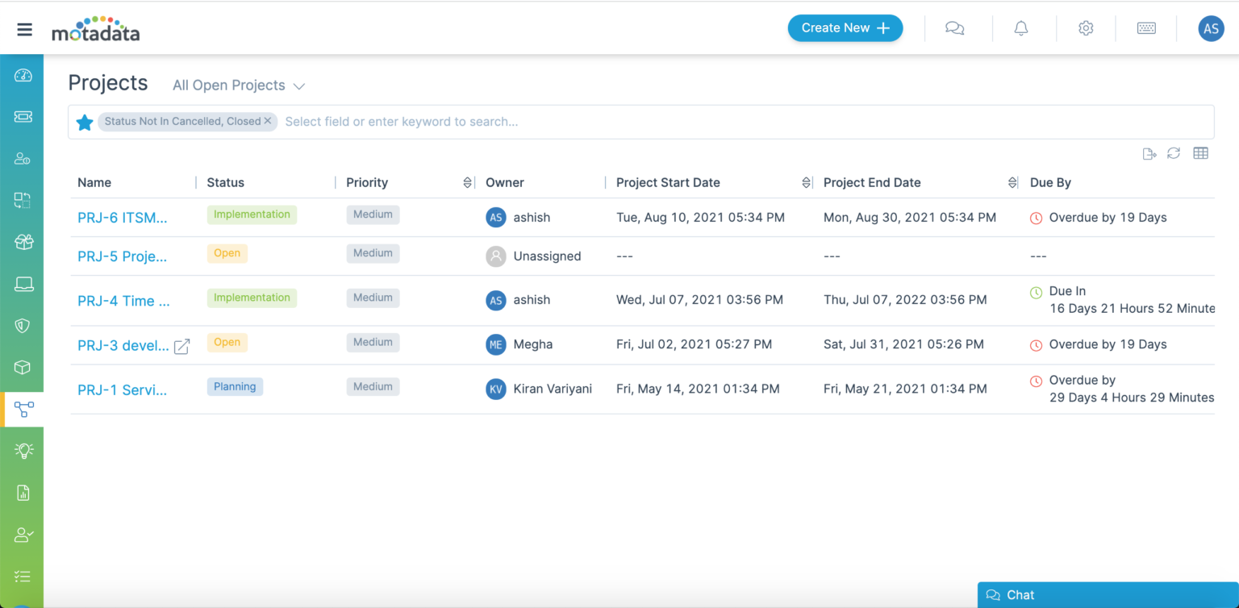Open the hamburger navigation menu

pos(24,30)
